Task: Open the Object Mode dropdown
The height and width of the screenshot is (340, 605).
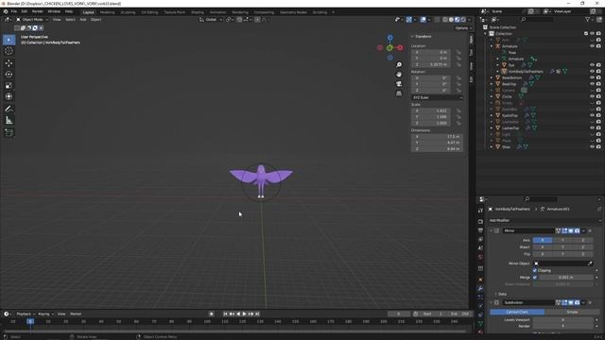Action: [32, 19]
